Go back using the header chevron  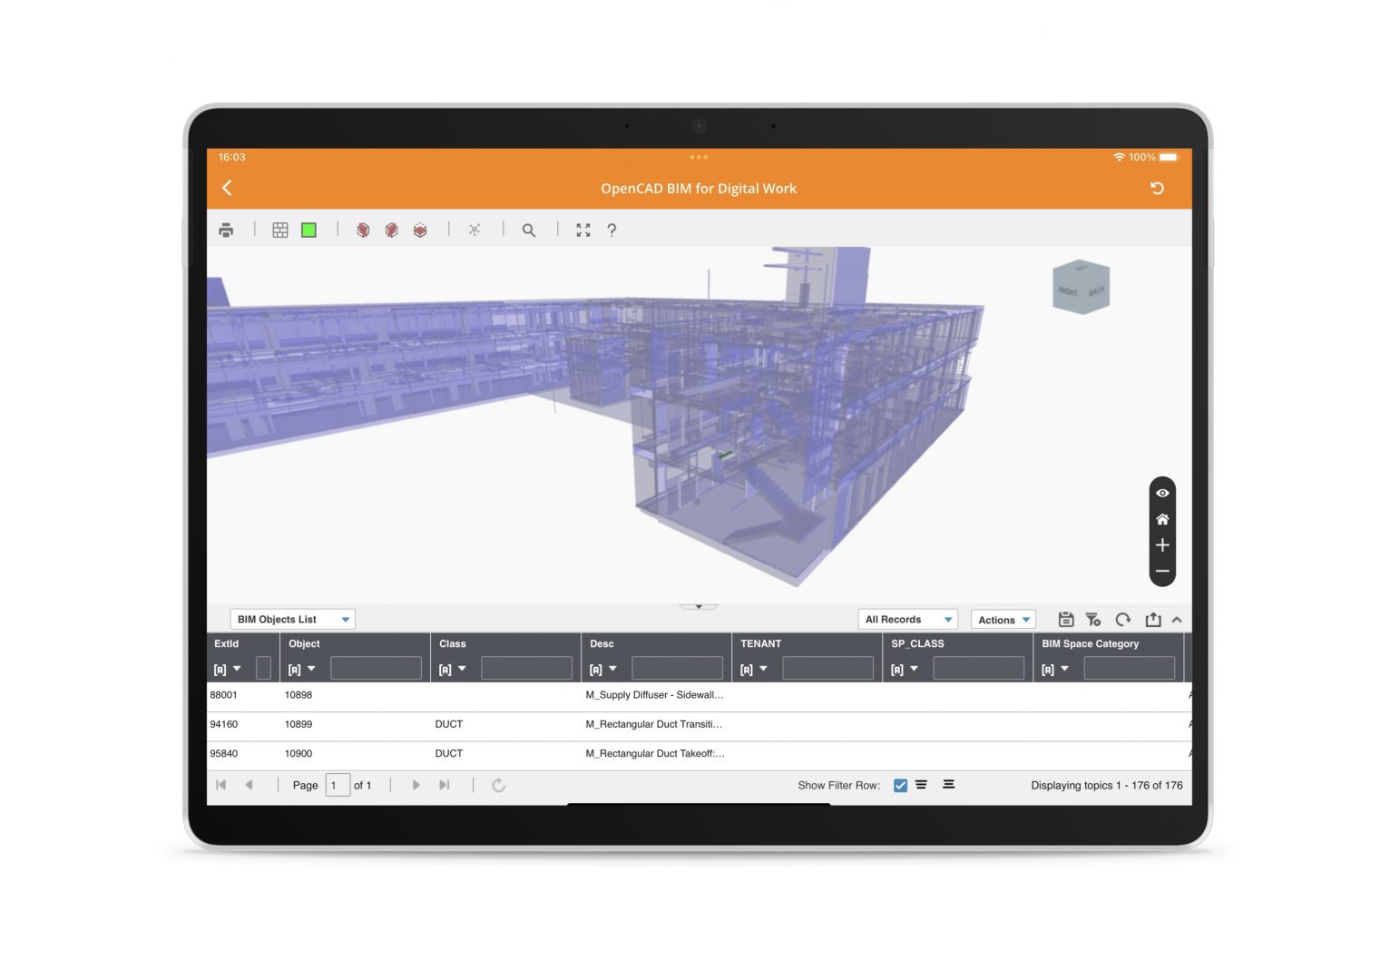pyautogui.click(x=227, y=188)
